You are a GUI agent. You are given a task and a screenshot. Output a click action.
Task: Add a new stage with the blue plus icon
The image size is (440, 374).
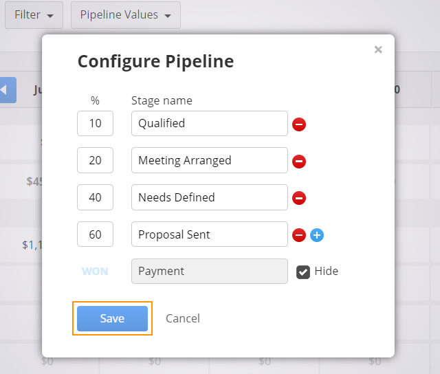tap(317, 235)
